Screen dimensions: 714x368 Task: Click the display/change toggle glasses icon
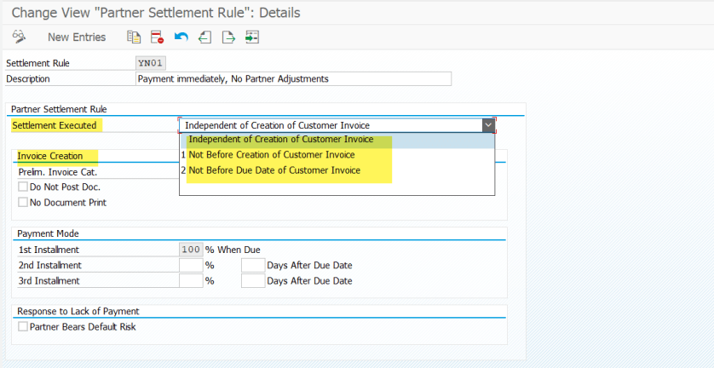[19, 37]
